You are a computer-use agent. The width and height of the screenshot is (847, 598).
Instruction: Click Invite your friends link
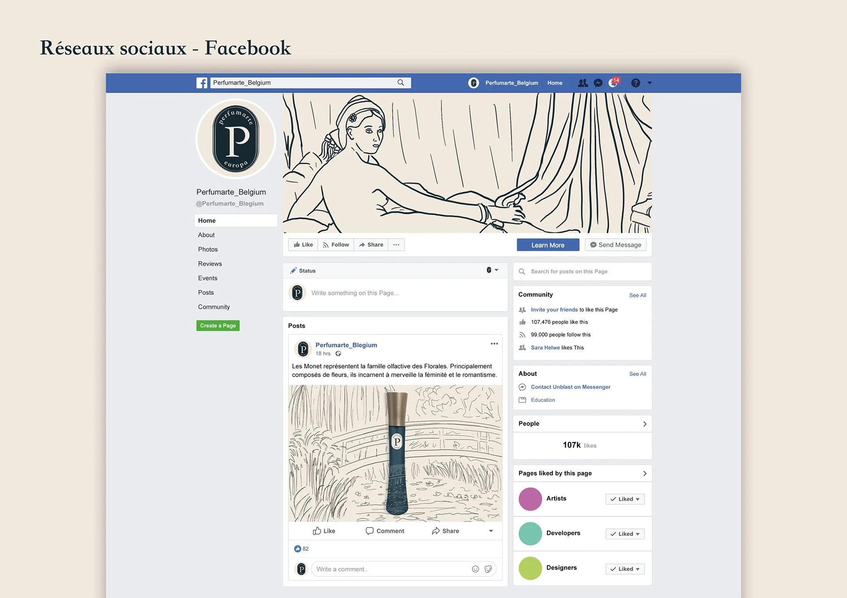[x=554, y=310]
